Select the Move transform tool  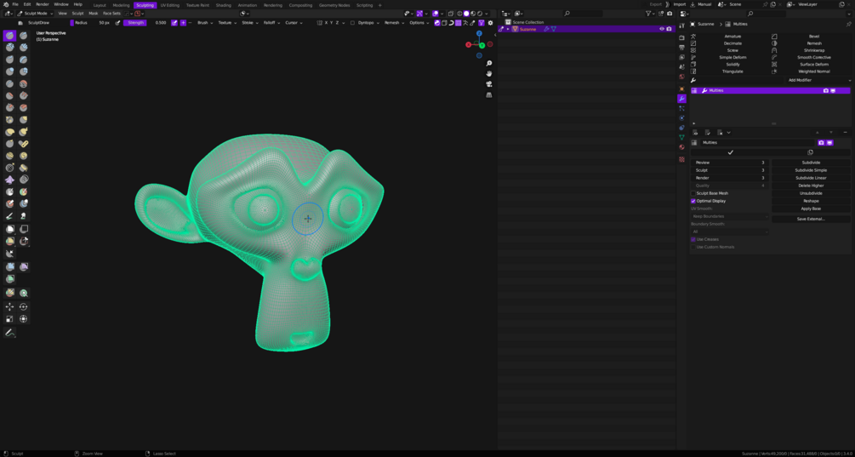click(10, 307)
